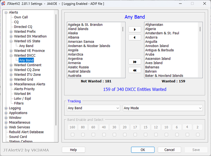211x156 pixels.
Task: Select Afghanistan in Wanted list
Action: [x=154, y=25]
